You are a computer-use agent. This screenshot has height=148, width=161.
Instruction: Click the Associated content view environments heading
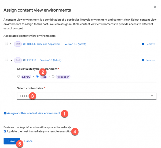pos(30,36)
